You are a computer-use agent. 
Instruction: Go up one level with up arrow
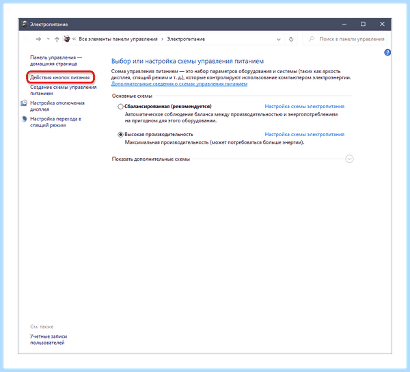click(x=57, y=39)
